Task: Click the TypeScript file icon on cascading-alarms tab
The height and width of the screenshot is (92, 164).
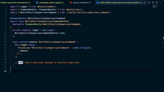Action: [37, 3]
